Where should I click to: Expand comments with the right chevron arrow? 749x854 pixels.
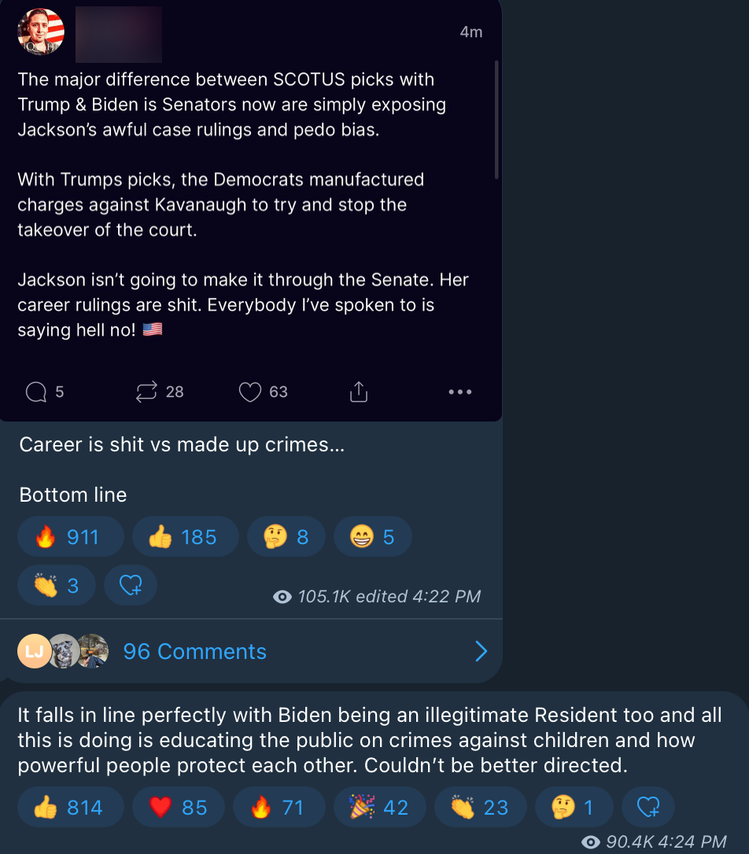click(481, 651)
